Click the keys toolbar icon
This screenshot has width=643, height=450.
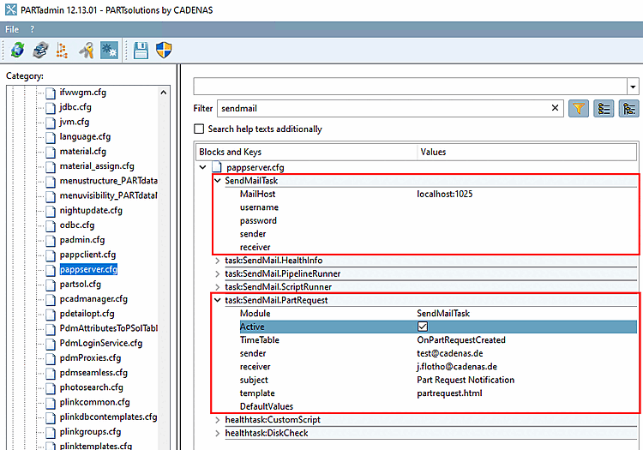coord(87,50)
